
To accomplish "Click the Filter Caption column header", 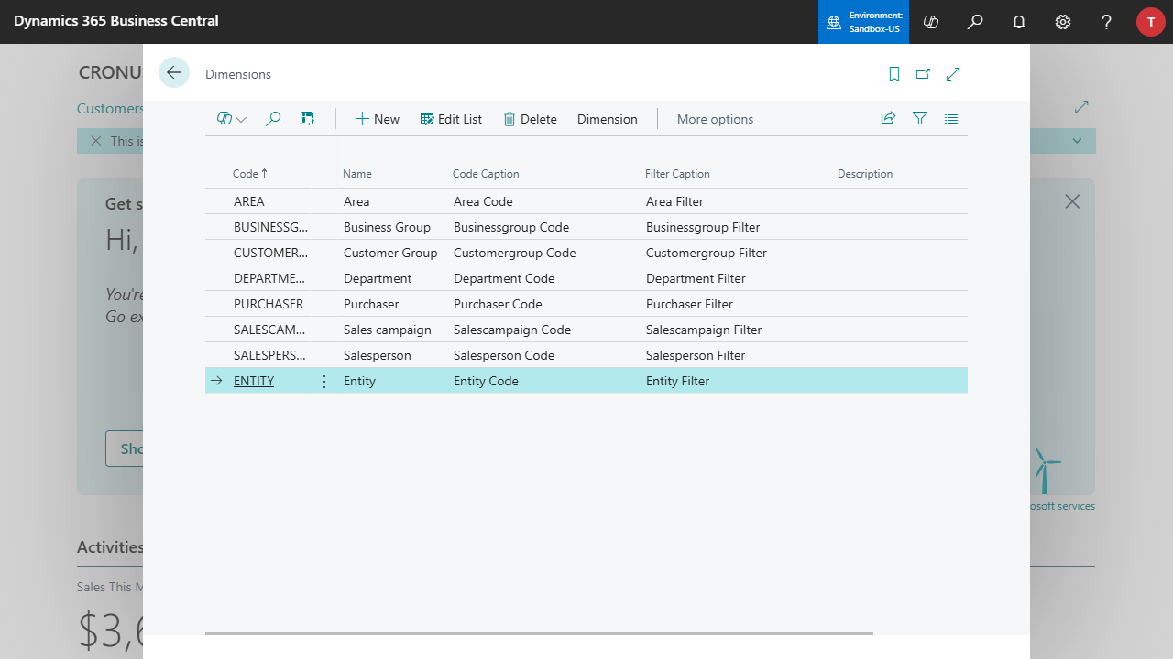I will coord(677,174).
